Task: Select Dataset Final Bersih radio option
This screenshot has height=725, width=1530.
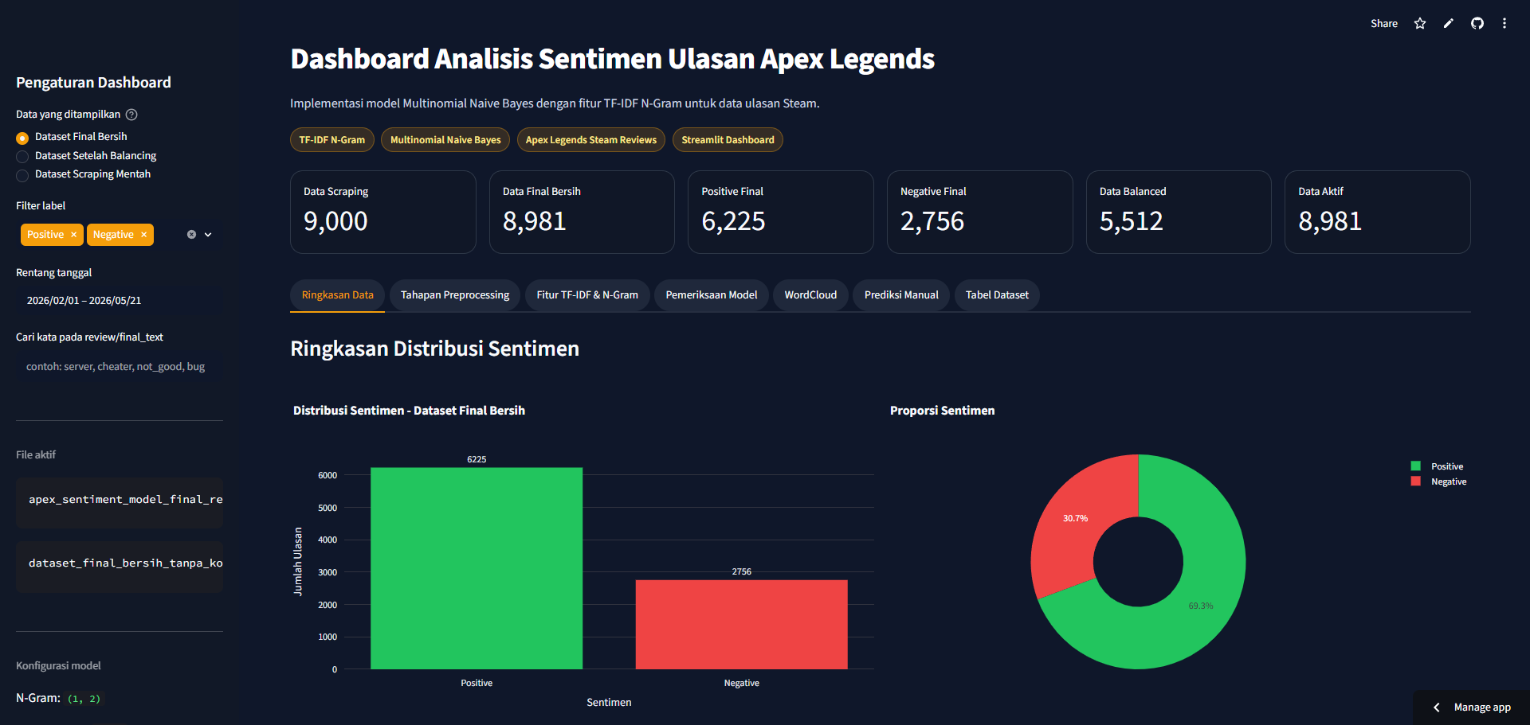Action: (x=72, y=137)
